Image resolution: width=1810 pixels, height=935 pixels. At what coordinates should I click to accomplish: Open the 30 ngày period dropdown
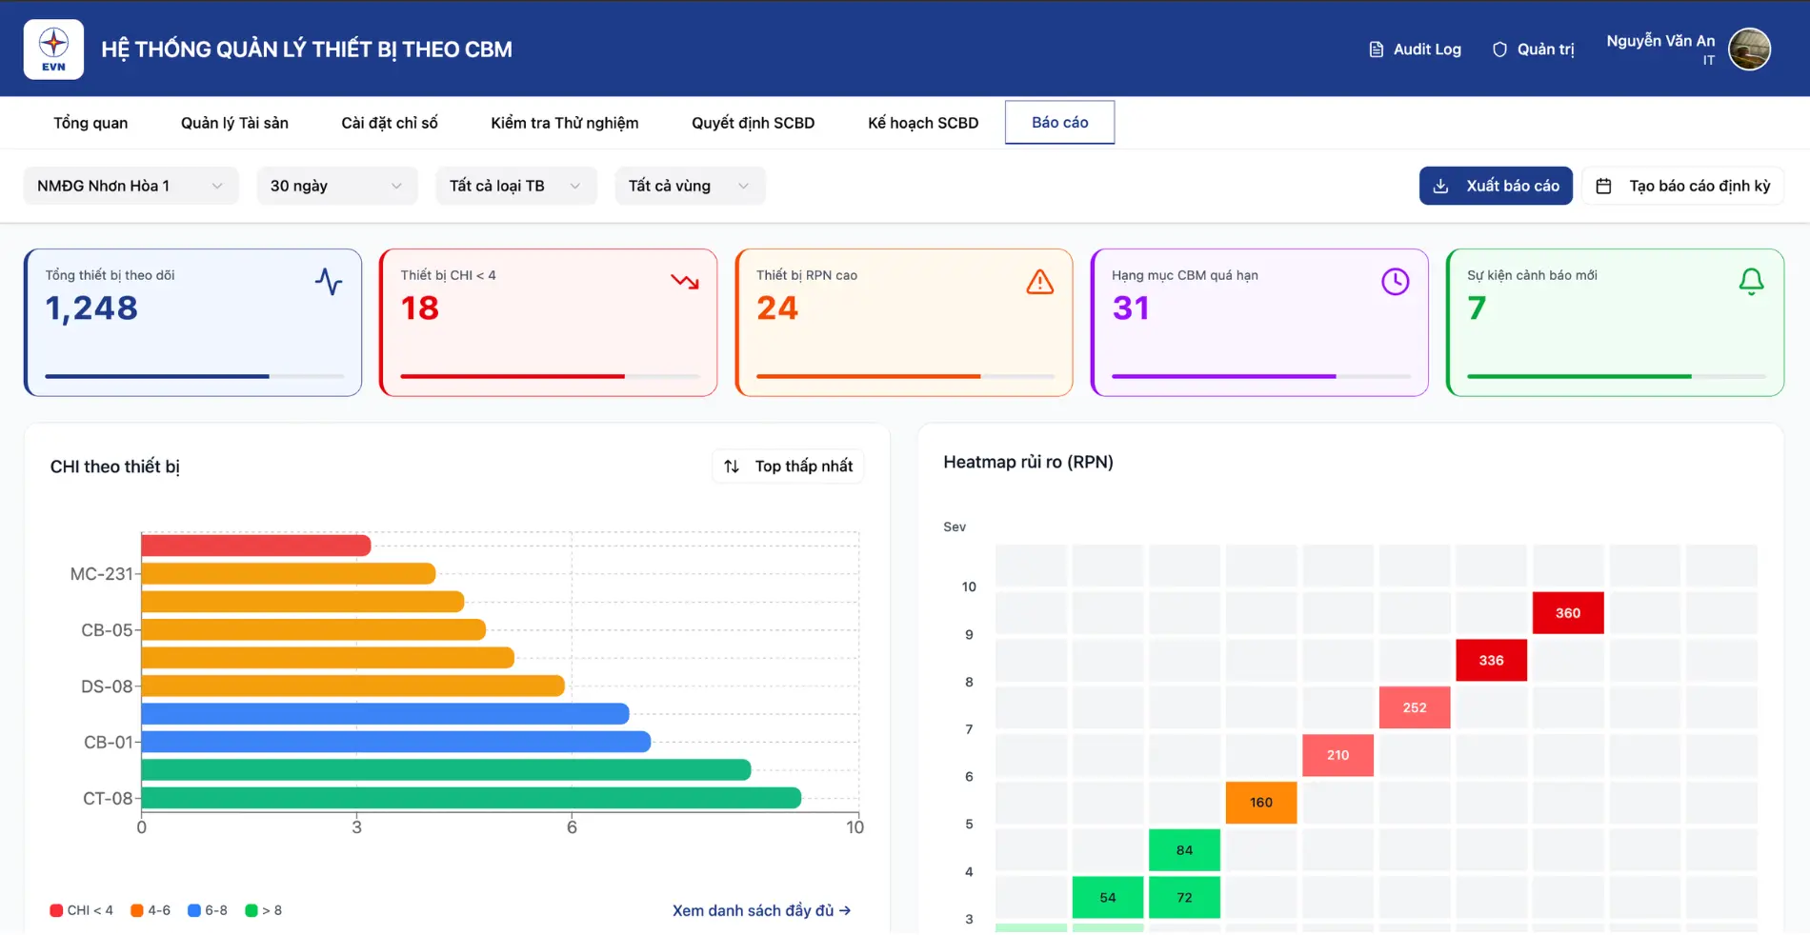[336, 186]
